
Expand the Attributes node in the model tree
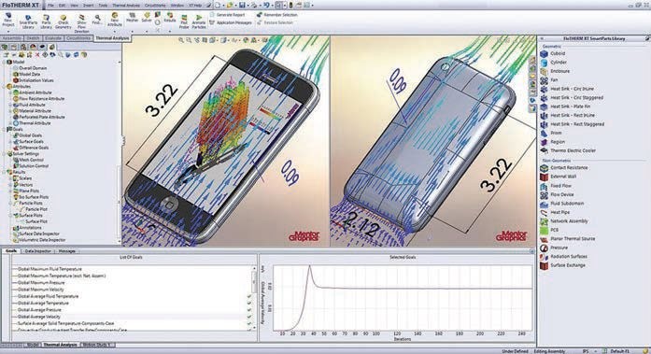(x=4, y=86)
